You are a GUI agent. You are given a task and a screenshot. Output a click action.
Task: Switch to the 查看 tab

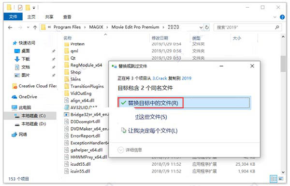67,17
